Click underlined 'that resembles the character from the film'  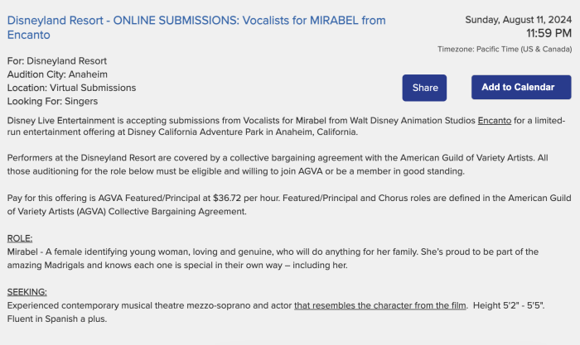pyautogui.click(x=380, y=305)
